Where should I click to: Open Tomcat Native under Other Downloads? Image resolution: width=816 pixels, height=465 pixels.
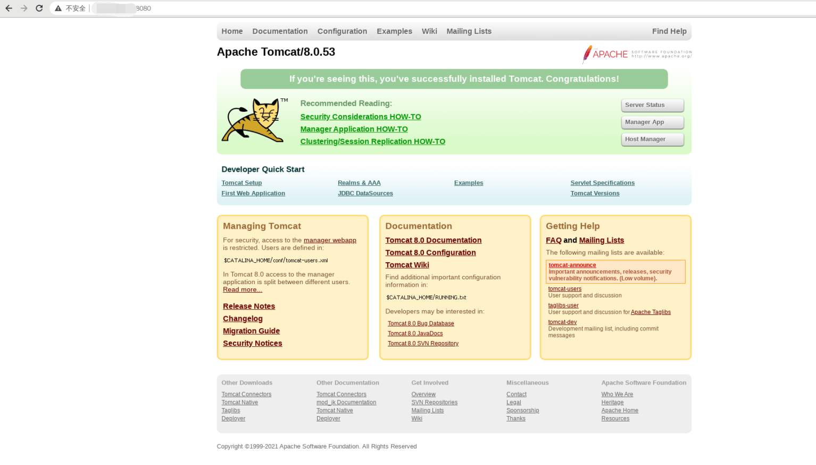pyautogui.click(x=239, y=402)
